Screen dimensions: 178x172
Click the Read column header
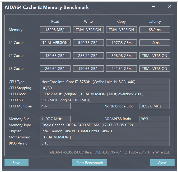[x=55, y=21]
